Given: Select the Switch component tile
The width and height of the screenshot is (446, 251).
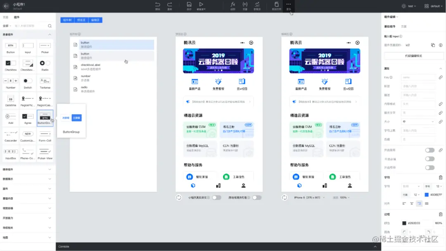Looking at the screenshot, I should tap(28, 83).
